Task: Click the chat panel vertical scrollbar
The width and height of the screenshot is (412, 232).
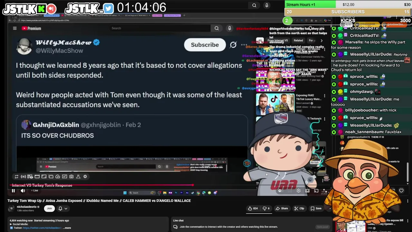Action: pyautogui.click(x=407, y=172)
